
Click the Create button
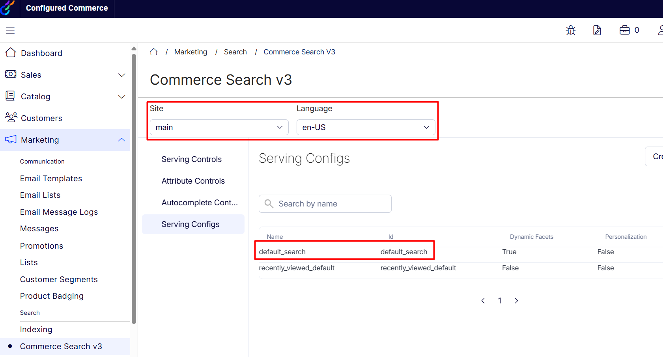tap(655, 156)
